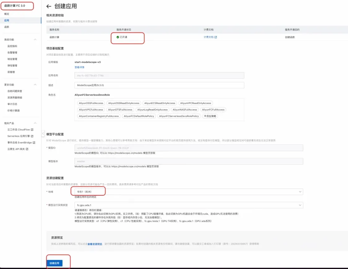Collapse the 相关产品 sidebar section
348x269 pixels.
click(35, 123)
